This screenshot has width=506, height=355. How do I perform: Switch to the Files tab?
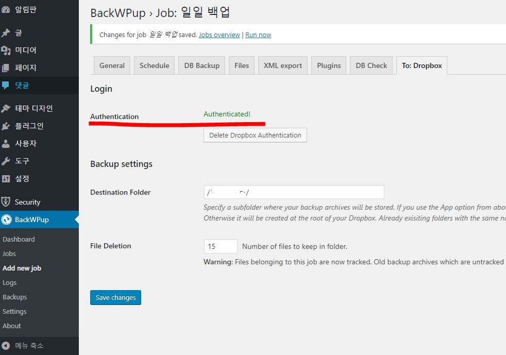pos(242,65)
